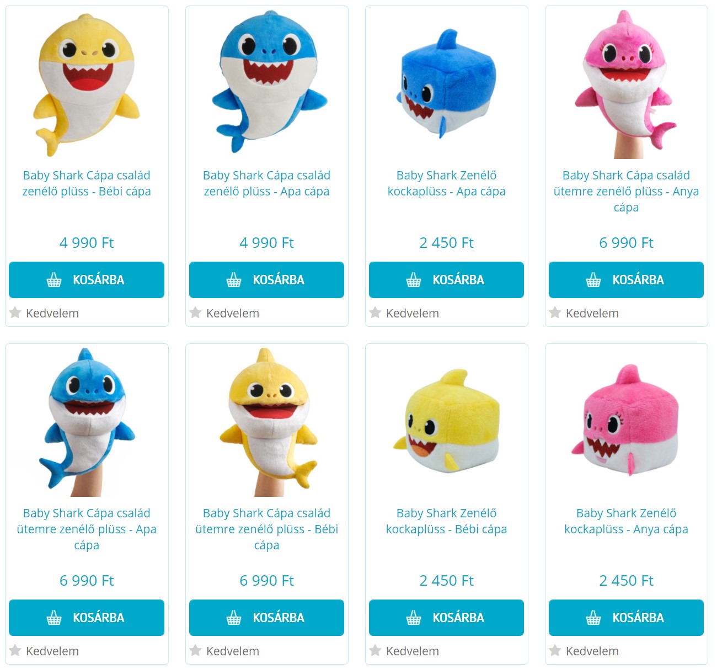Star the yellow Bébi cápa hand puppet
Screen dimensions: 717x668
point(195,651)
